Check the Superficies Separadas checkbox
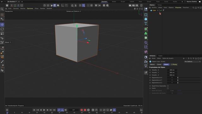The height and width of the screenshot is (114, 202). tap(168, 86)
